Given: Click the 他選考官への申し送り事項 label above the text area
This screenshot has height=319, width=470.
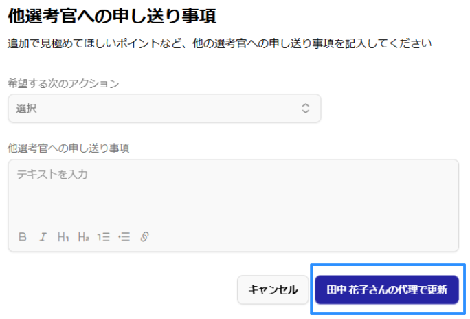Looking at the screenshot, I should [x=69, y=148].
